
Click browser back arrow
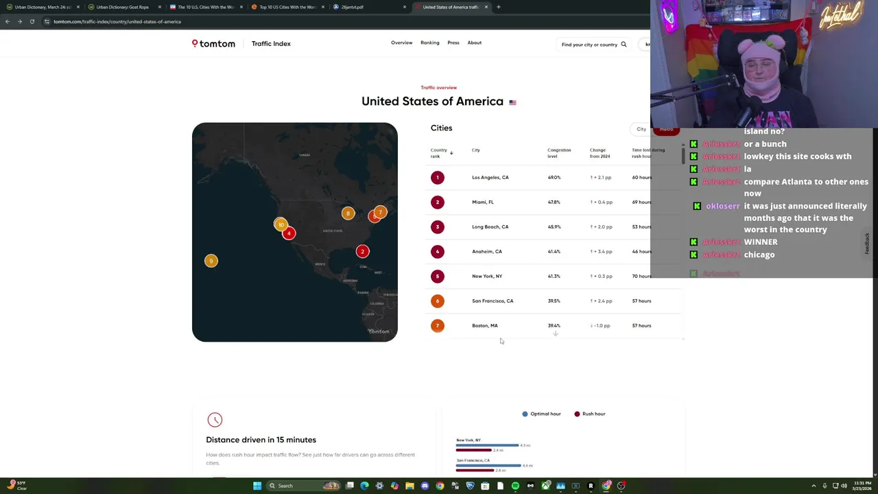(x=7, y=21)
